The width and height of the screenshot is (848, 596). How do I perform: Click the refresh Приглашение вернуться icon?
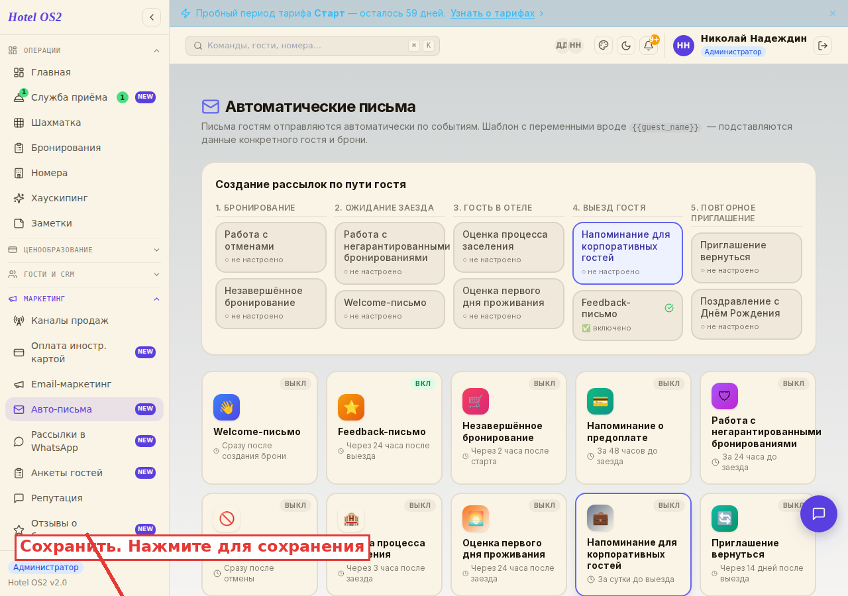click(725, 519)
